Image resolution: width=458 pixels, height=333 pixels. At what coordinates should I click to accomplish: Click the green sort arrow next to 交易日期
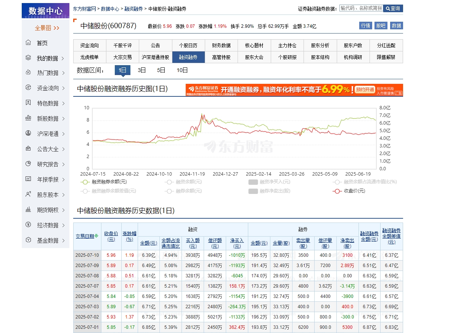[x=96, y=236]
